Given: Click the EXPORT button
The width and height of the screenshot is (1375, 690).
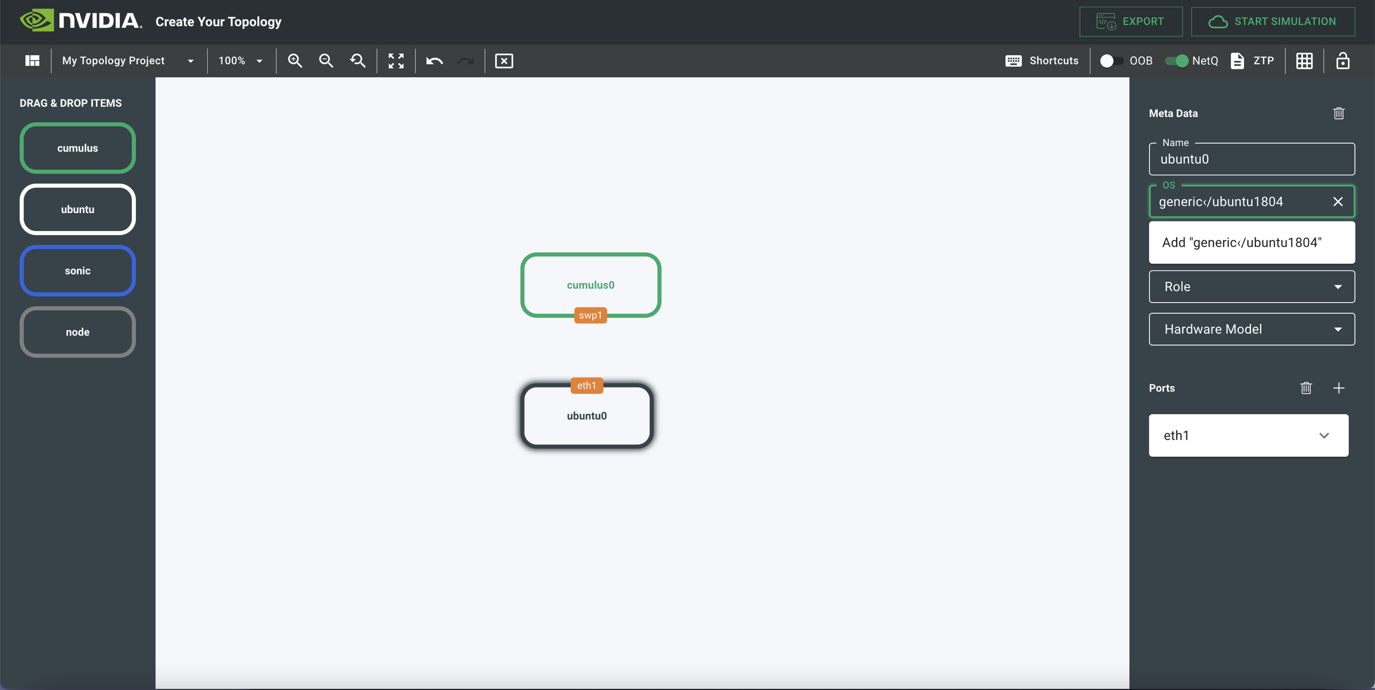Looking at the screenshot, I should pyautogui.click(x=1130, y=21).
